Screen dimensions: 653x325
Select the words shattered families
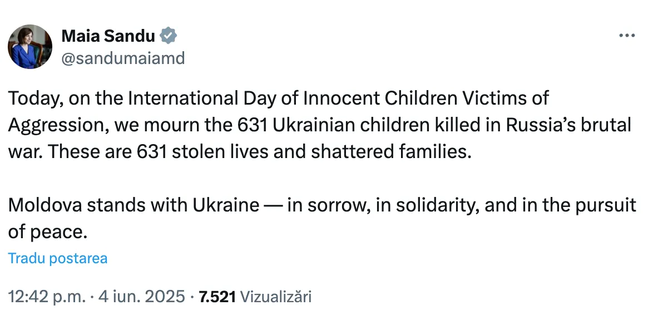[391, 152]
